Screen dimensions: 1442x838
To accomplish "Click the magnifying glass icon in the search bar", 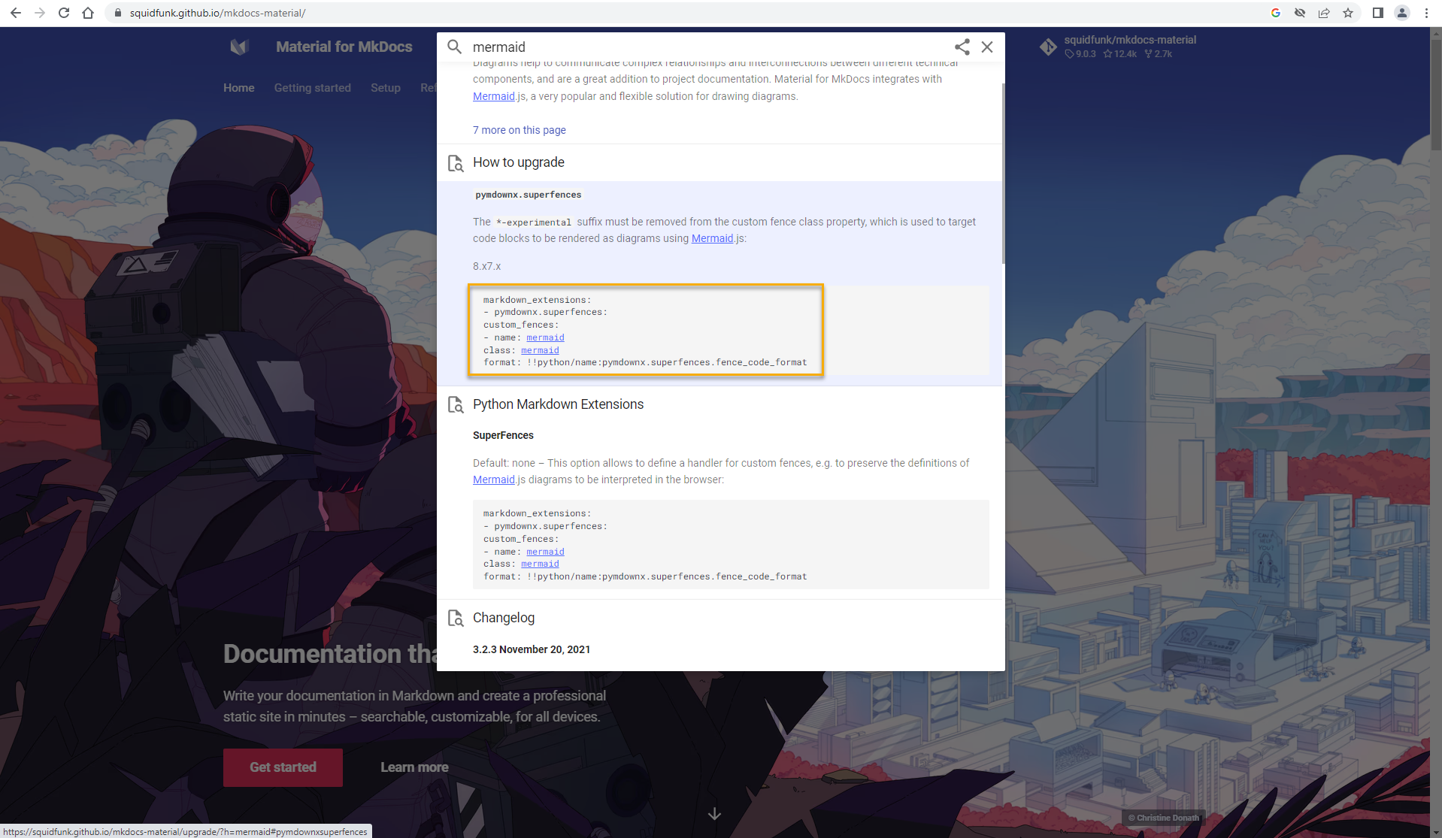I will (454, 47).
